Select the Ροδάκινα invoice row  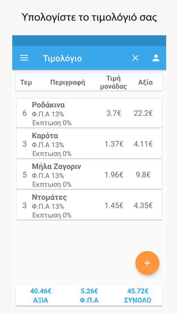[x=89, y=113]
